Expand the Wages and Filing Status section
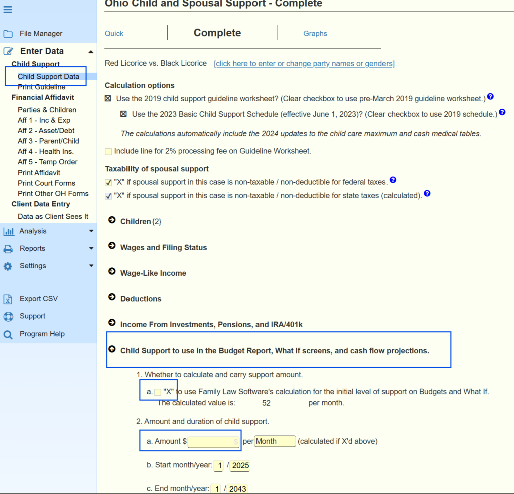 click(112, 246)
